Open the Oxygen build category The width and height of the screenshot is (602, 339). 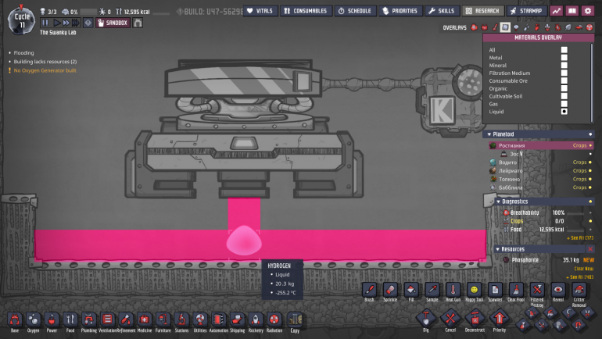33,322
